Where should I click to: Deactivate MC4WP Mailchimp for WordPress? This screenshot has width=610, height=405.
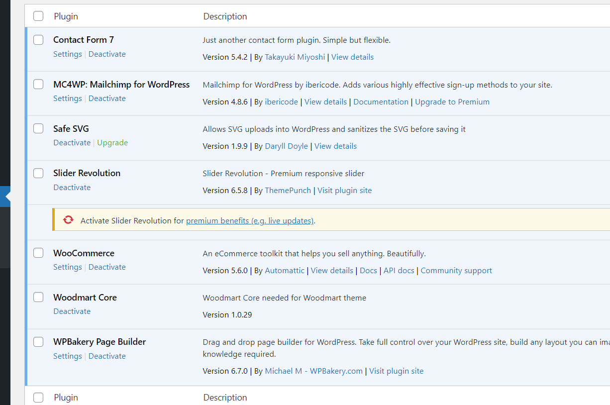point(107,99)
